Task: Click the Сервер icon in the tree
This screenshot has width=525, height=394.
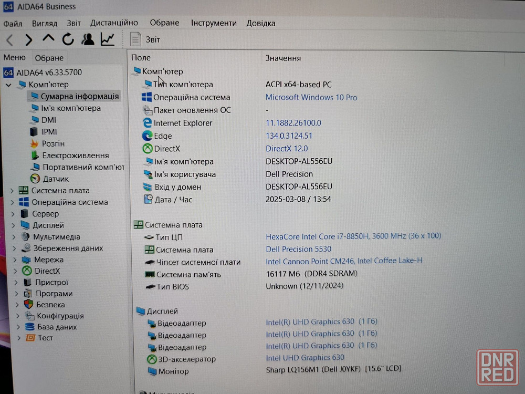Action: [25, 213]
